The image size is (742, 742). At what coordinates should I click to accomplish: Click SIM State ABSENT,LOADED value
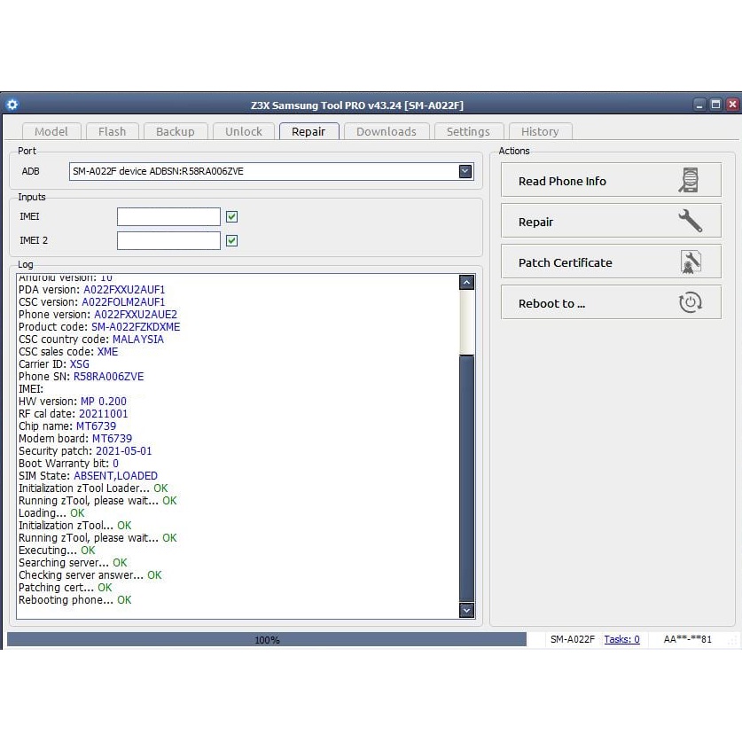click(115, 475)
